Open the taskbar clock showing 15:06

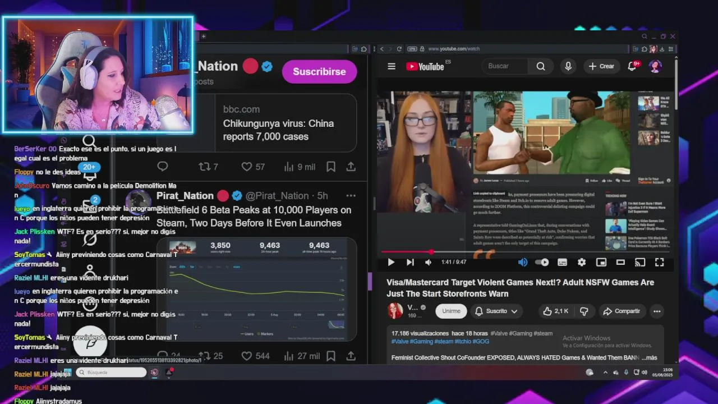[662, 373]
